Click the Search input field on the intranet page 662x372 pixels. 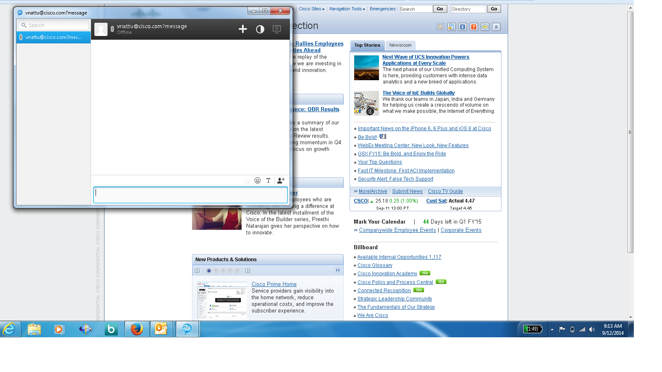coord(416,9)
